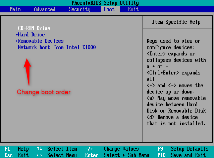The width and height of the screenshot is (214, 158).
Task: Click the '<n> May move removable' help line
Action: pos(176,98)
